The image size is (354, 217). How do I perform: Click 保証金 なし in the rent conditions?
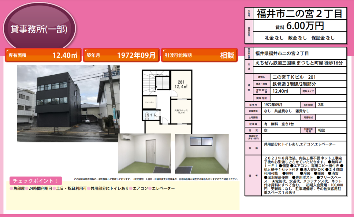click(x=323, y=38)
